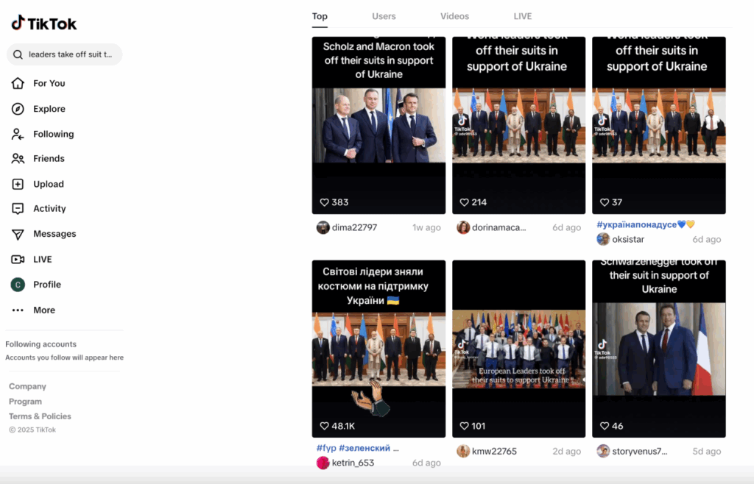The image size is (754, 484).
Task: Open the LIVE camera icon in sidebar
Action: coord(18,259)
